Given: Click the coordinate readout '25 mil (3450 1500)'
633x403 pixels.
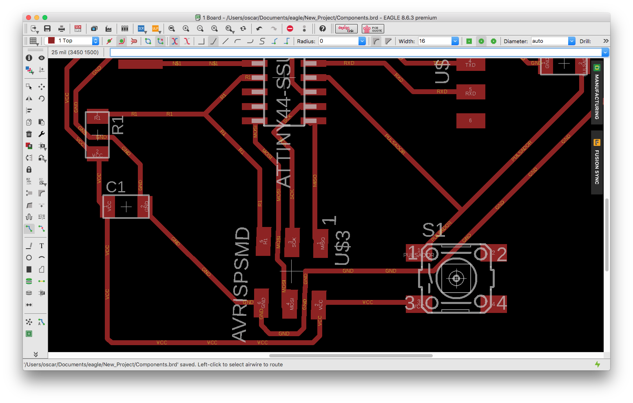Looking at the screenshot, I should [75, 52].
